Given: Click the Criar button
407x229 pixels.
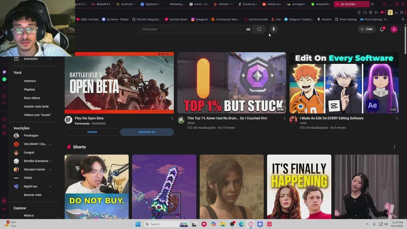Looking at the screenshot, I should pos(366,29).
